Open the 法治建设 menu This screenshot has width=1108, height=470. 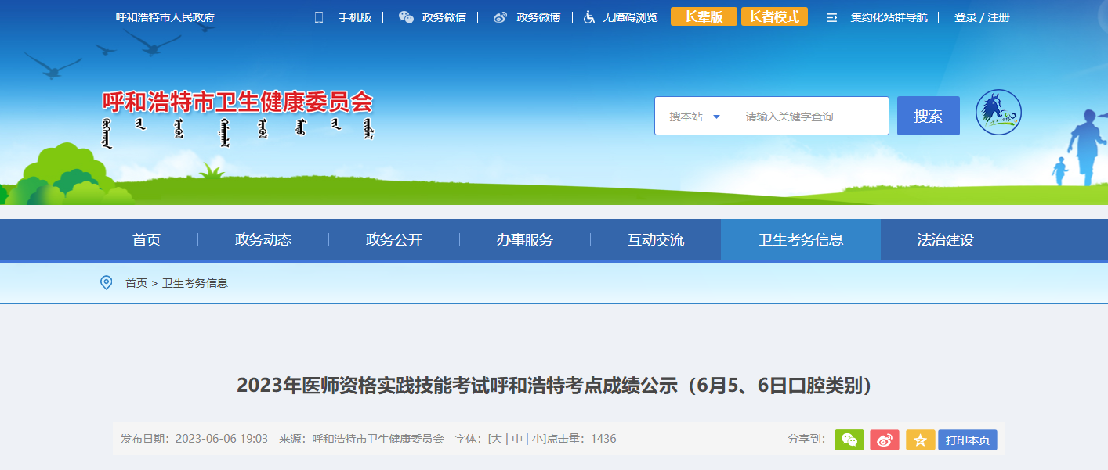pos(946,240)
